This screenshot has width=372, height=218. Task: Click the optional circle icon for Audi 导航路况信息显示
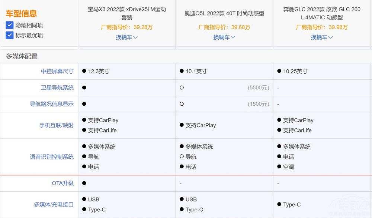coord(182,104)
